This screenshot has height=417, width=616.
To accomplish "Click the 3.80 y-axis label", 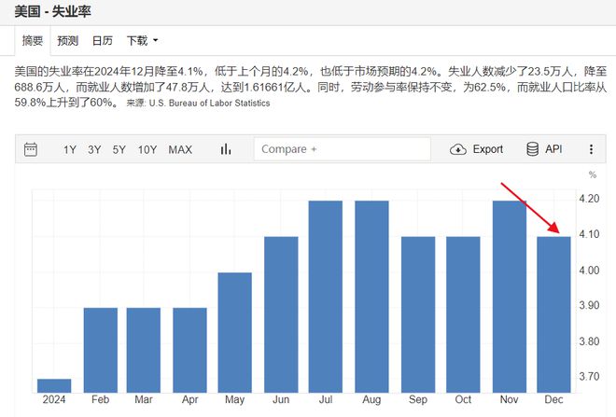I will (589, 341).
